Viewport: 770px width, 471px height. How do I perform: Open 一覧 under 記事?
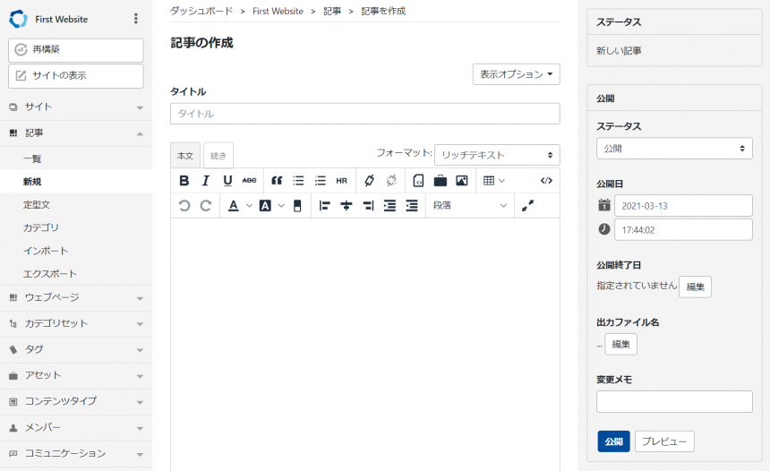click(x=76, y=158)
